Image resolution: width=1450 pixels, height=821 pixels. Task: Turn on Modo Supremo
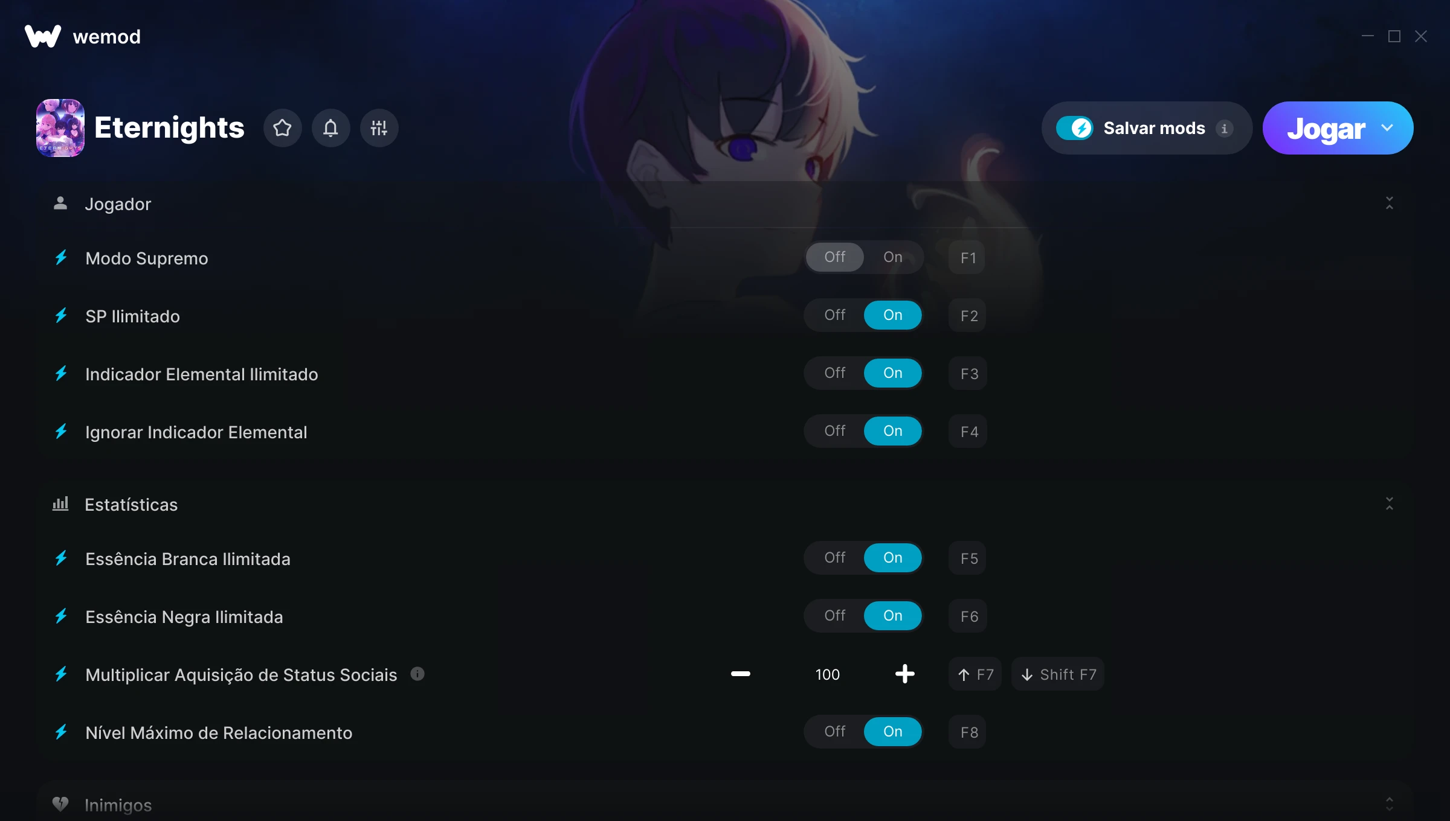point(892,257)
